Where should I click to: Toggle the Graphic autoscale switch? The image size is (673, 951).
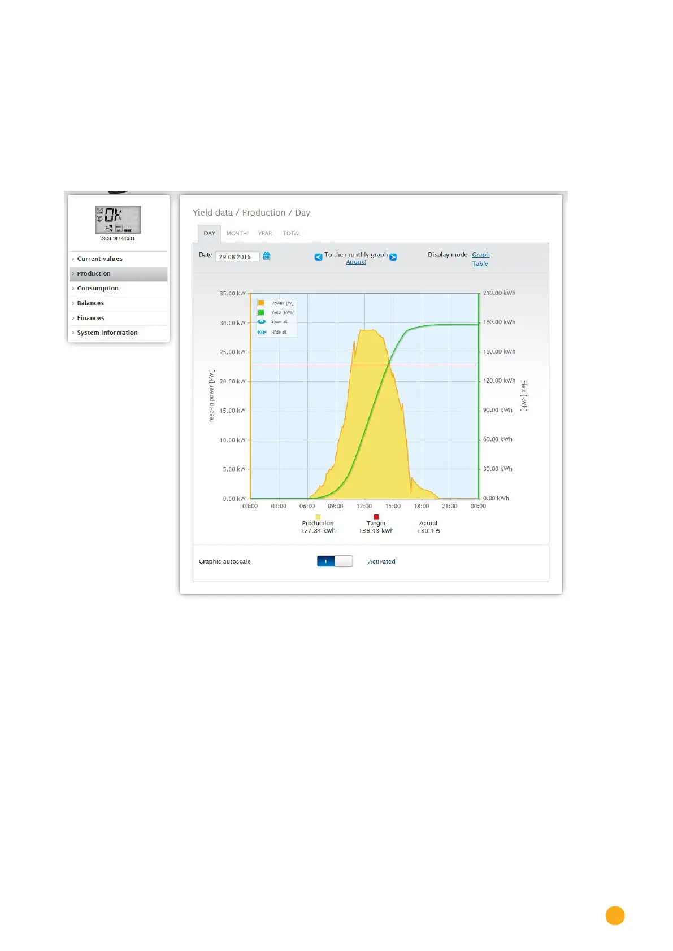(335, 561)
